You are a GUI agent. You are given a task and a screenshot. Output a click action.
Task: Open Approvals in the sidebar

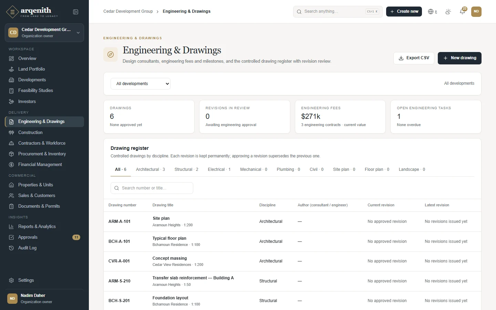coord(44,237)
